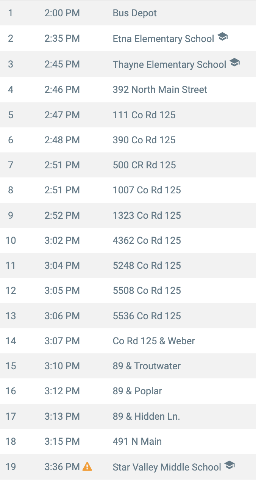Image resolution: width=256 pixels, height=480 pixels.
Task: Click the 89 & Hidden Ln. stop
Action: (128, 416)
